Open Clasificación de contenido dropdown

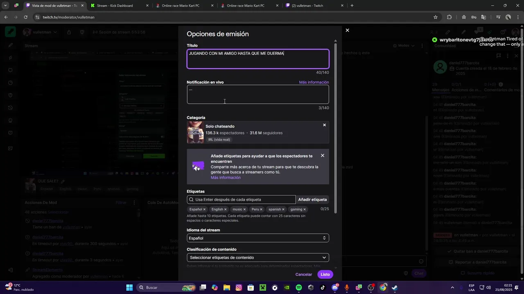point(258,258)
